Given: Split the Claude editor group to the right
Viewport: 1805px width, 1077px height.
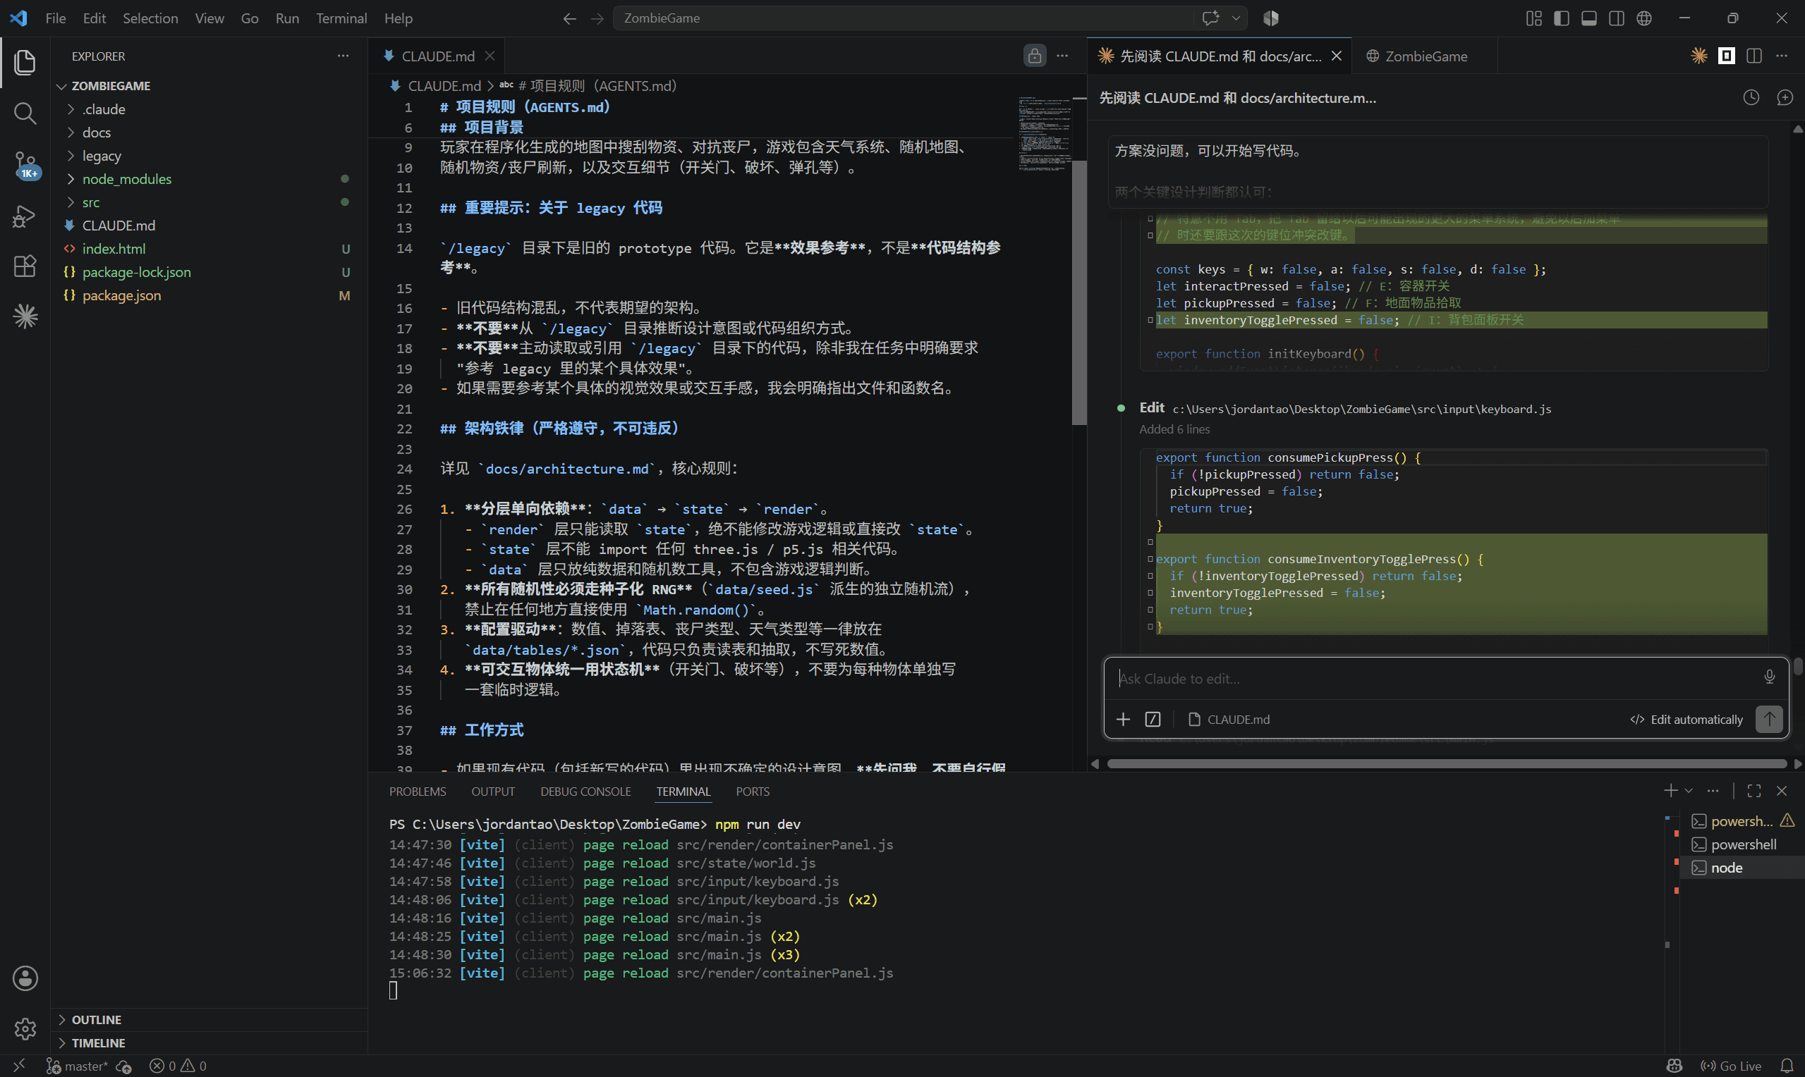Looking at the screenshot, I should (x=1754, y=56).
